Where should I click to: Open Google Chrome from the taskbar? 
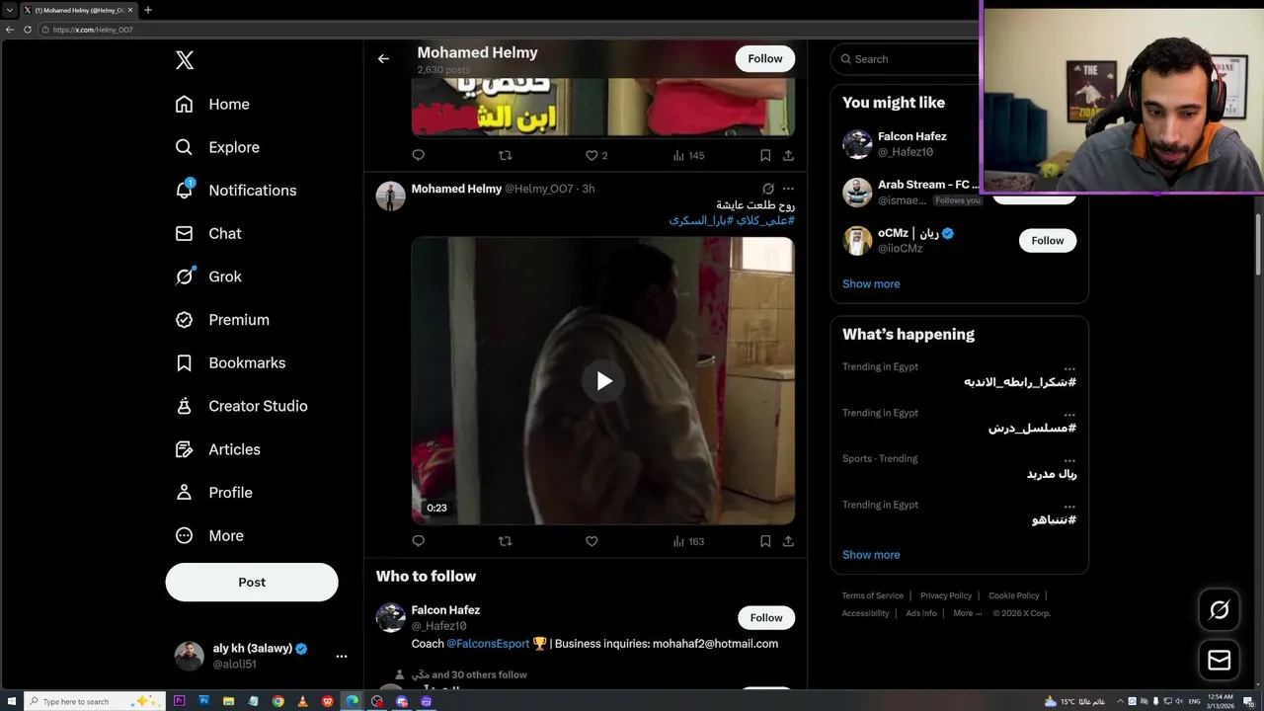278,701
